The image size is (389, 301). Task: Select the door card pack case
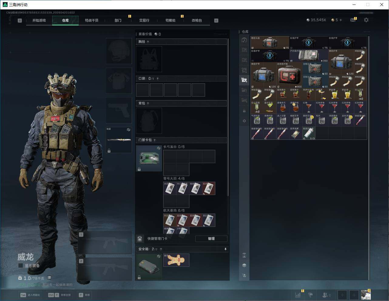tap(149, 158)
